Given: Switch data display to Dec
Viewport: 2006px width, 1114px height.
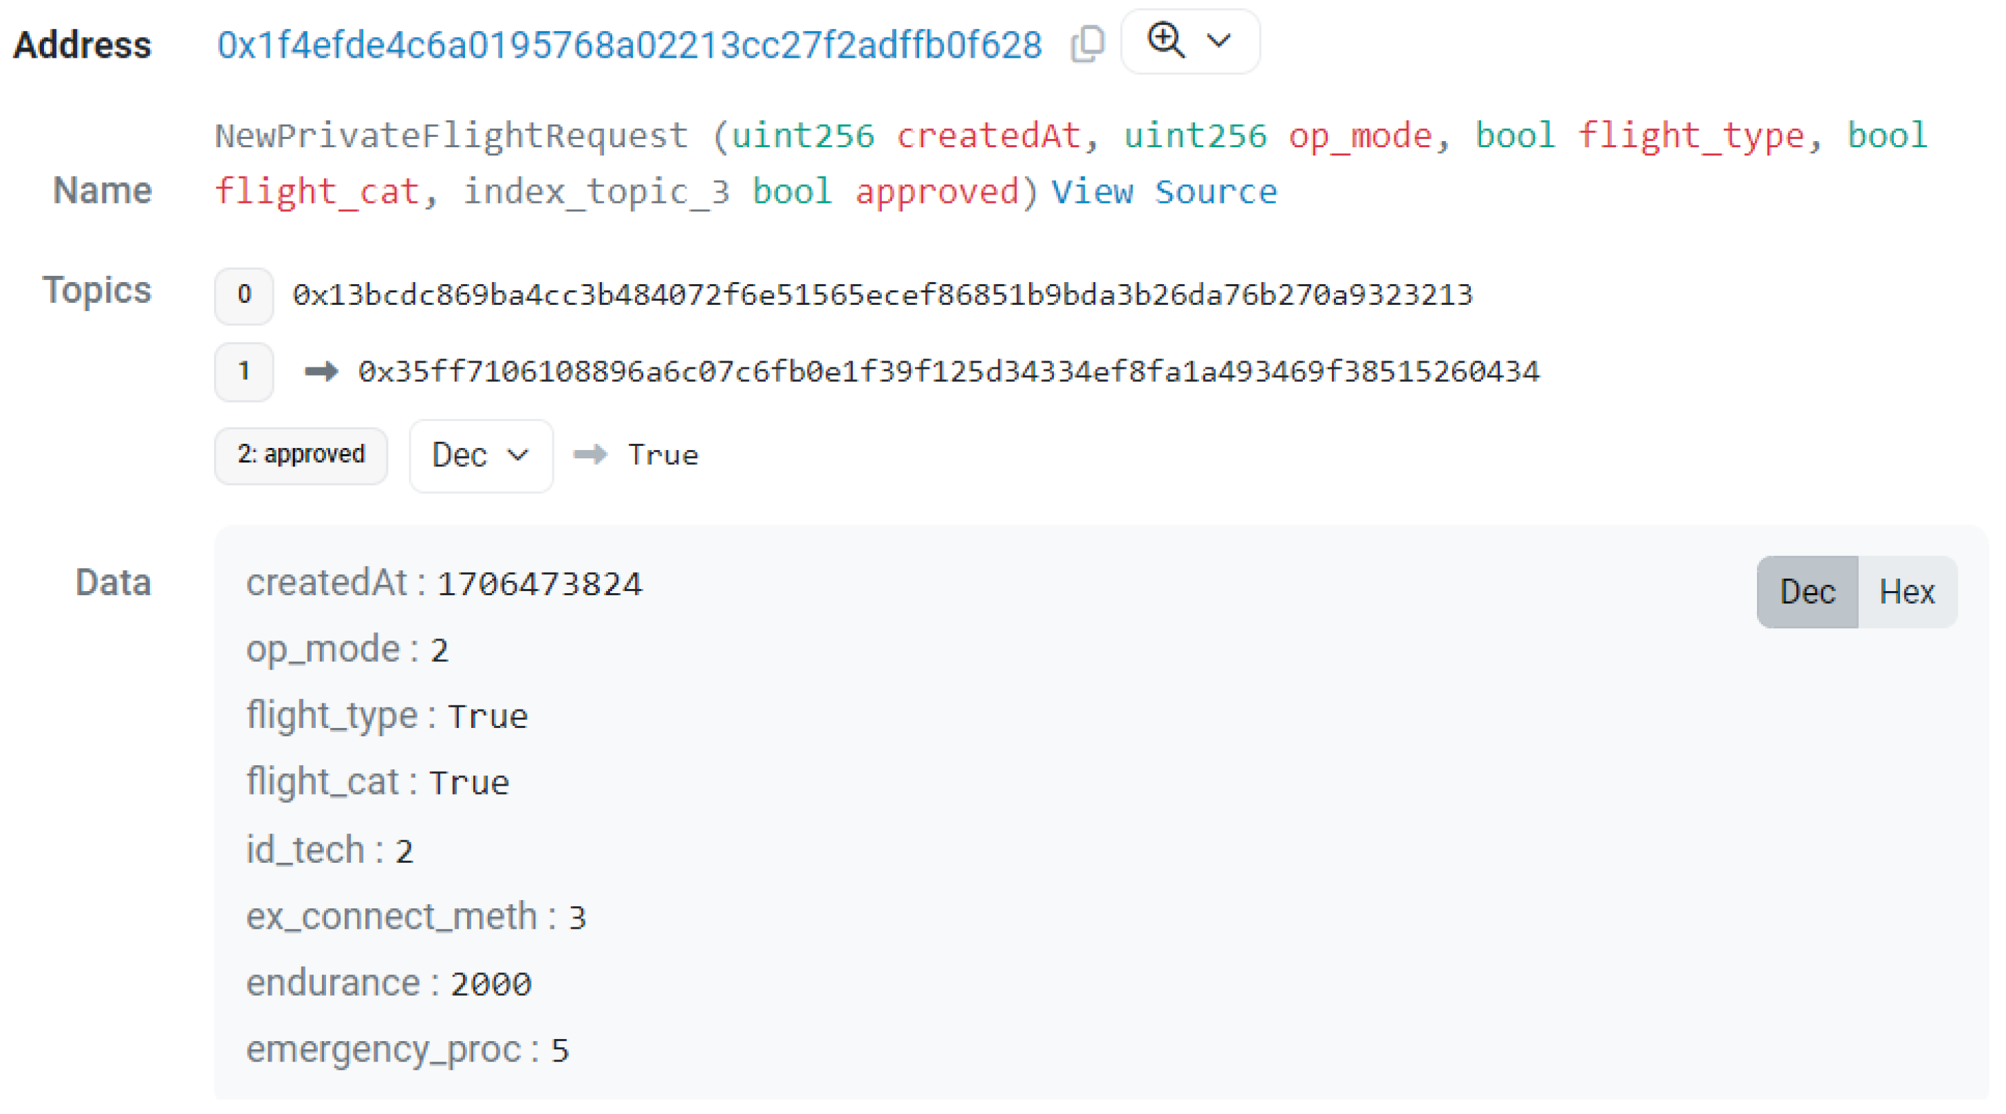Looking at the screenshot, I should pos(1807,592).
